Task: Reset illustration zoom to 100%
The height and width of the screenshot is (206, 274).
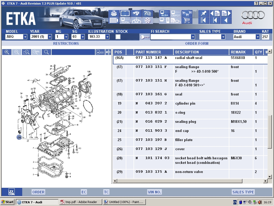Action: (36, 52)
